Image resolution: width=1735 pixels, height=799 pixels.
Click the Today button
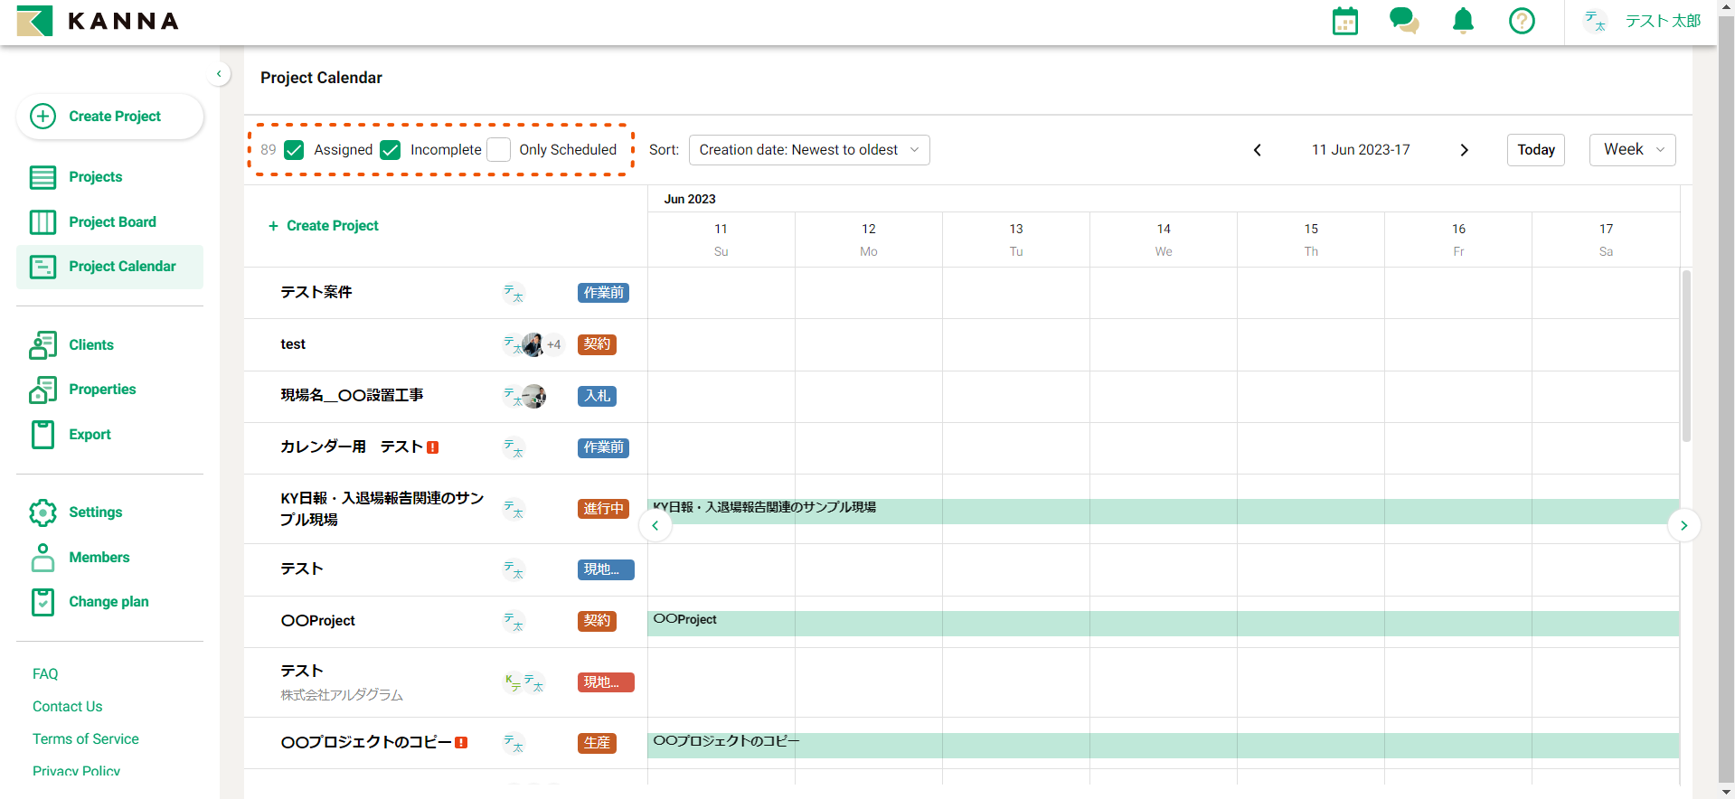pos(1535,150)
